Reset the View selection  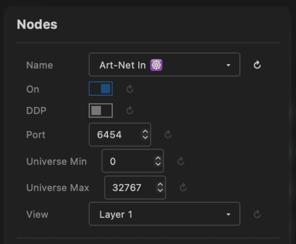tap(258, 214)
